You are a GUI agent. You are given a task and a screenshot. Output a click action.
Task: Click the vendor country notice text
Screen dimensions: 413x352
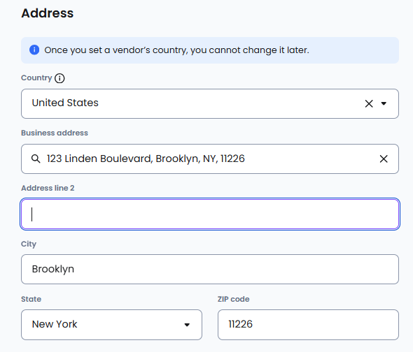point(176,50)
